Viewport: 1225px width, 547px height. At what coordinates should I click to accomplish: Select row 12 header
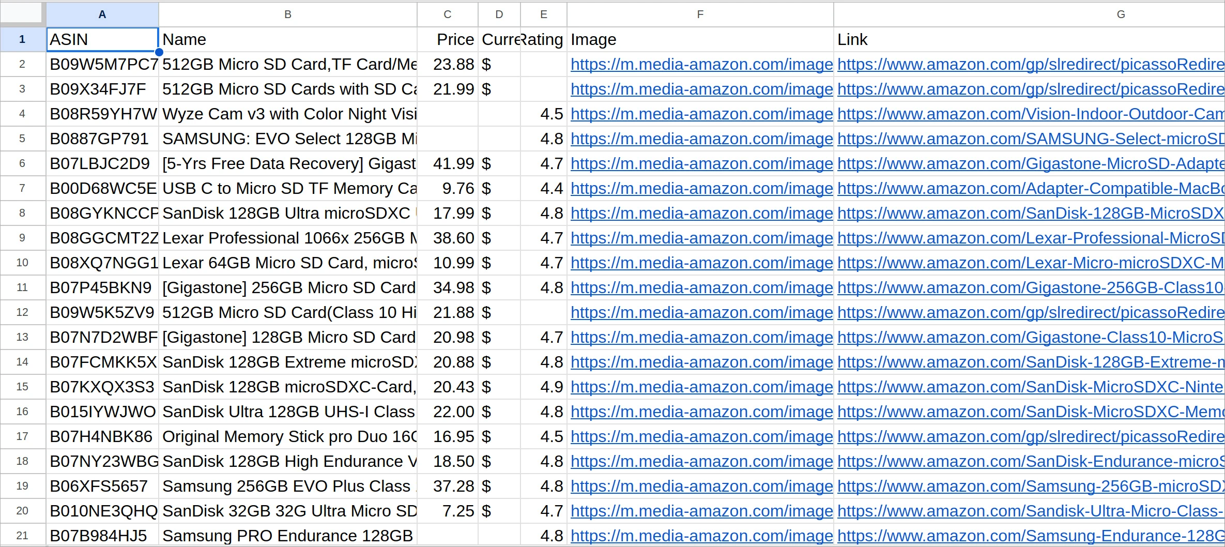pos(22,312)
